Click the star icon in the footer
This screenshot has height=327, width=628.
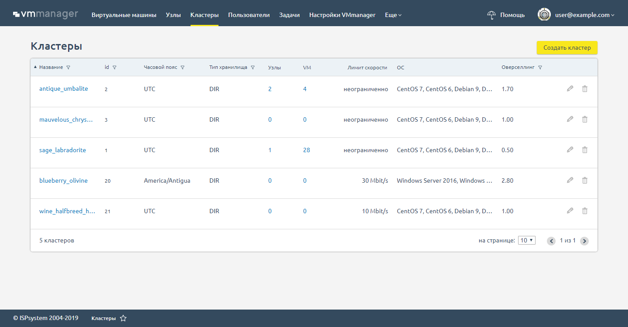(123, 318)
